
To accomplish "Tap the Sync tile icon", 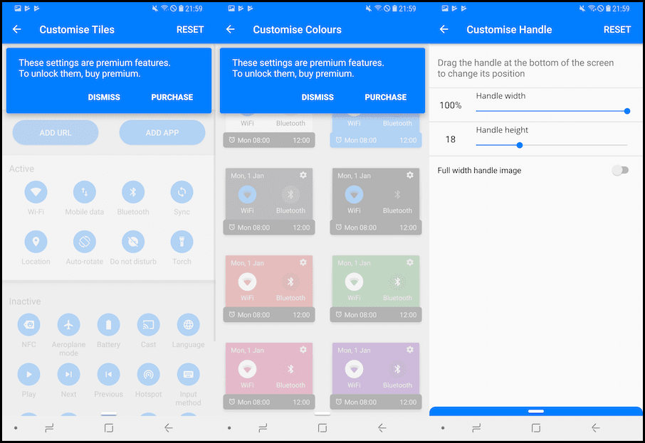I will pos(182,192).
